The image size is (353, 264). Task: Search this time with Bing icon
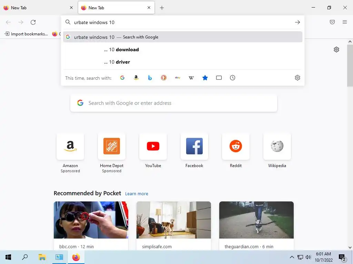coord(150,78)
